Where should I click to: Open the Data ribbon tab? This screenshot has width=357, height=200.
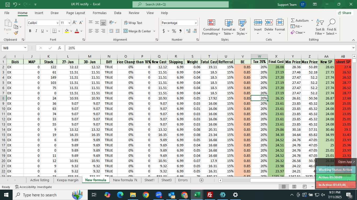click(118, 13)
